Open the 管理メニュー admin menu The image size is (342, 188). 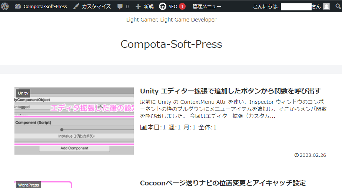tap(206, 7)
